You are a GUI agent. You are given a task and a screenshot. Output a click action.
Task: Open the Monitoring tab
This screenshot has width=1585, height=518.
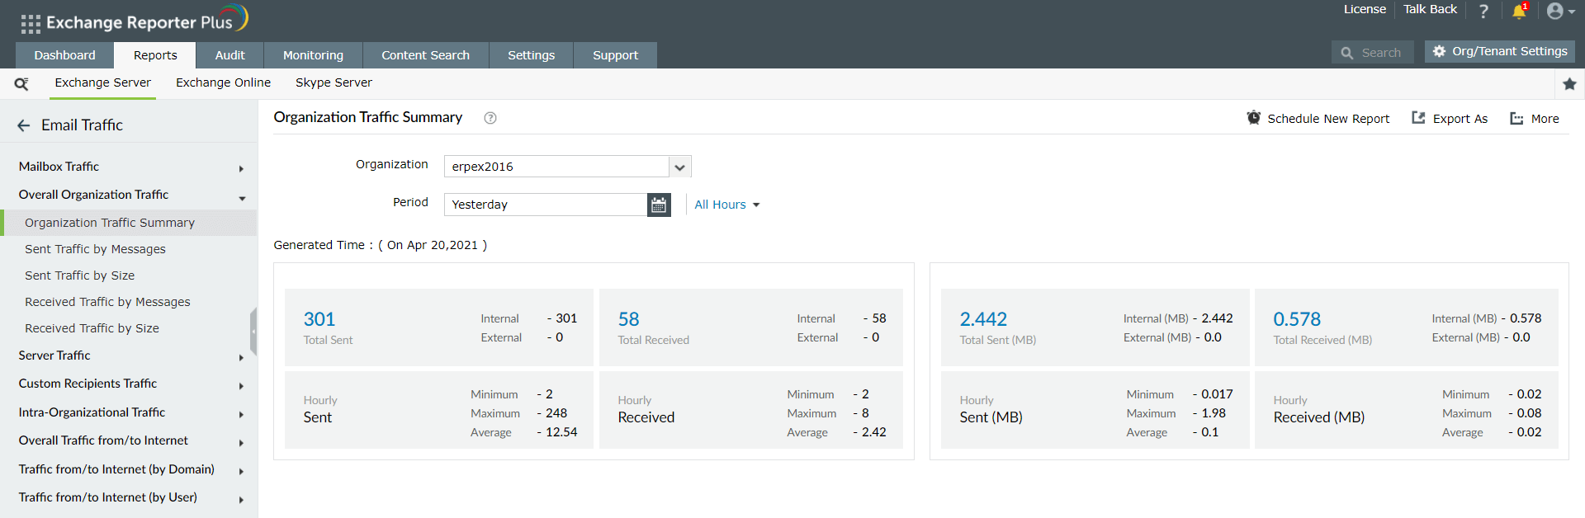coord(313,55)
